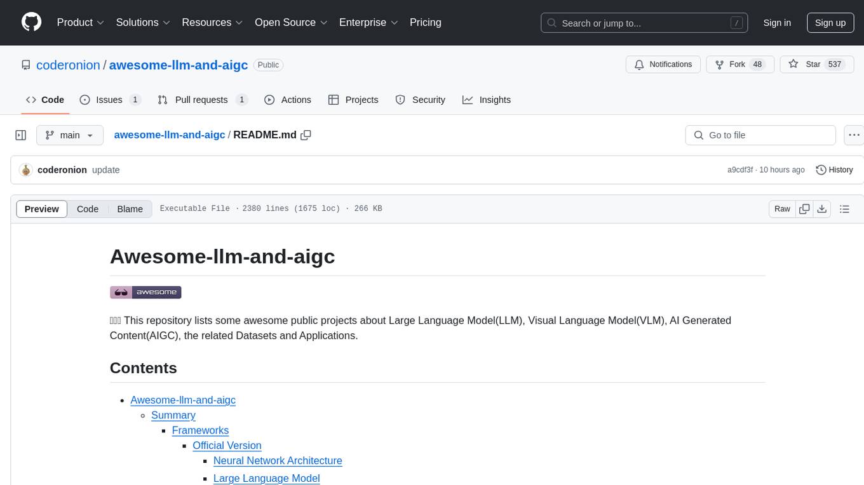
Task: Switch to the Insights tab
Action: (487, 100)
